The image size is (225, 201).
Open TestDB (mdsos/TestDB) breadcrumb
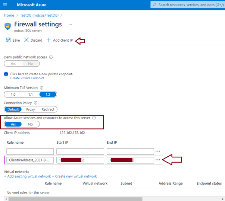[39, 15]
